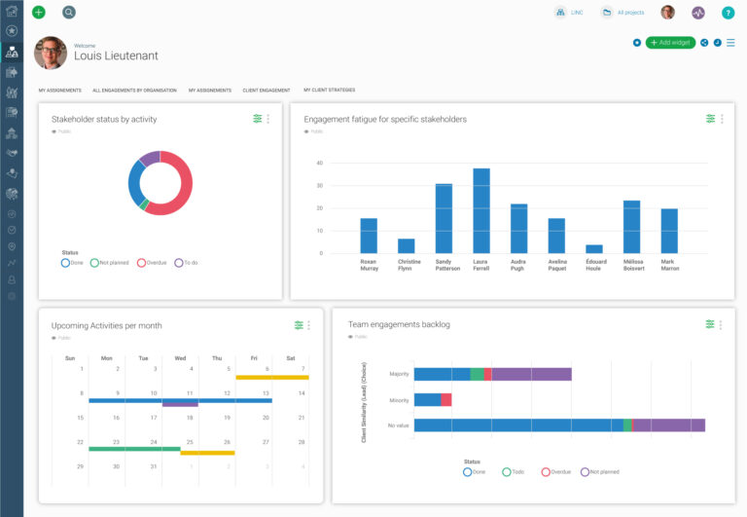Click the green plus create button
747x517 pixels.
click(39, 13)
